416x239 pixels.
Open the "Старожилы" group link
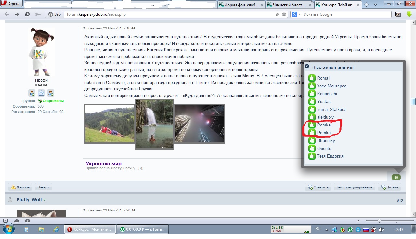(53, 101)
